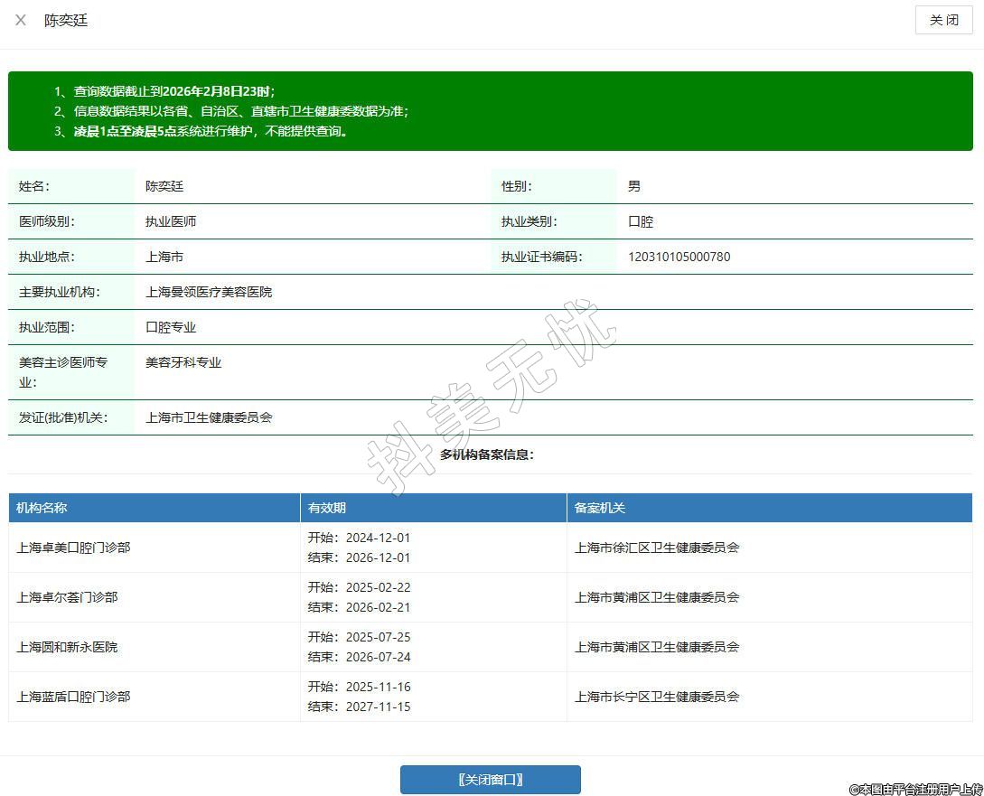
Task: Click the 多机构备案信息 section heading
Action: pyautogui.click(x=487, y=454)
